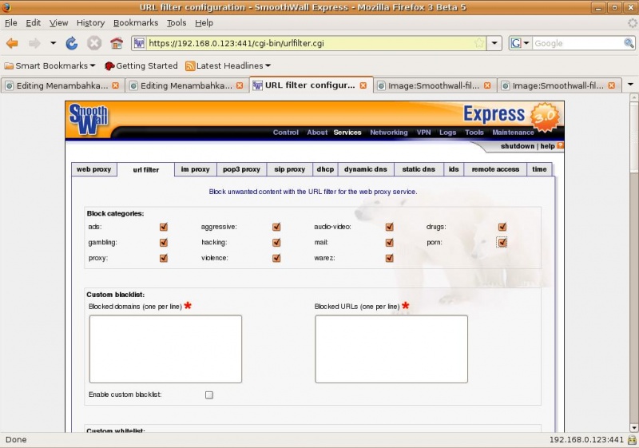639x448 pixels.
Task: Click the orange help icon beside shutdown
Action: (x=561, y=146)
